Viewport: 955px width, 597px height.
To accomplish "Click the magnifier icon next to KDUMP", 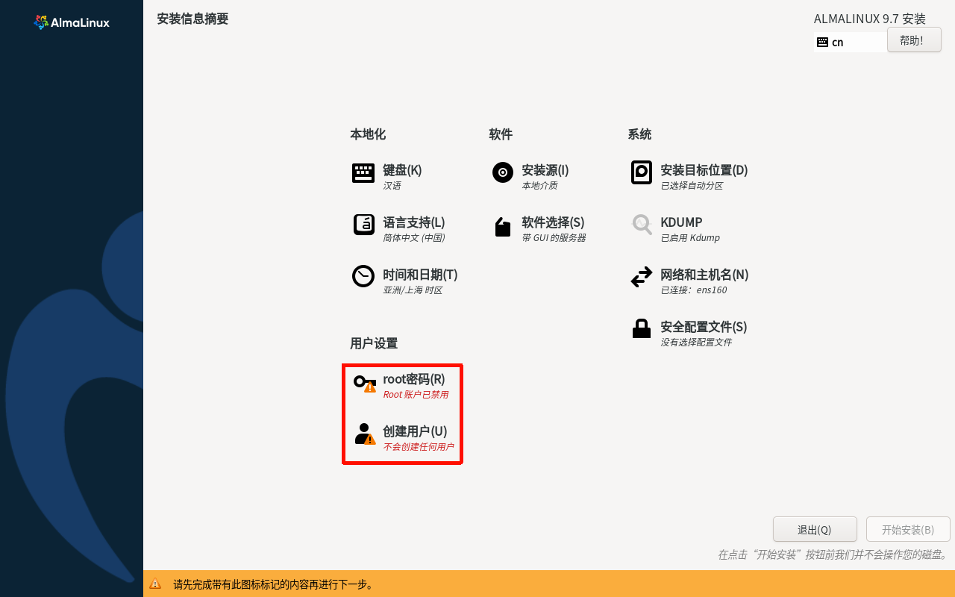I will [x=642, y=225].
